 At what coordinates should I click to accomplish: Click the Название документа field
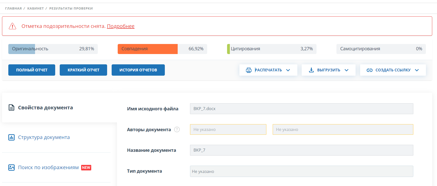tap(301, 150)
